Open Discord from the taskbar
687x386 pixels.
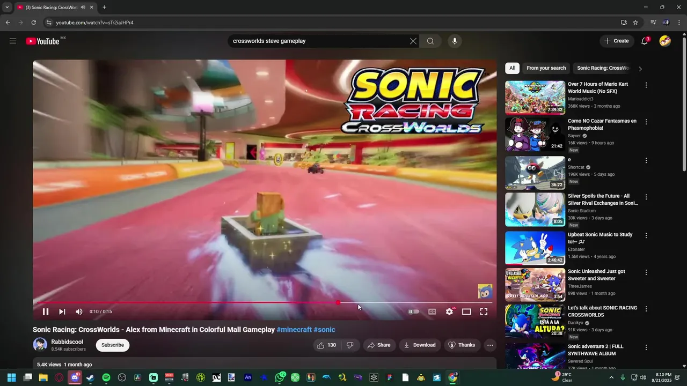point(75,377)
